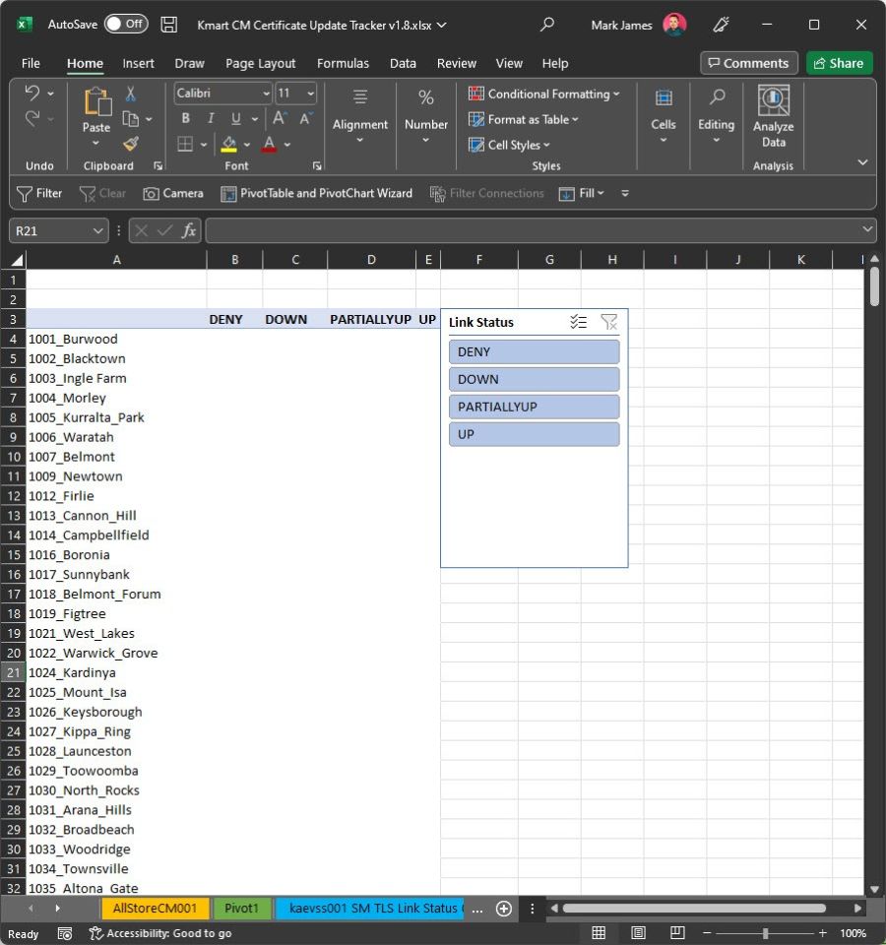886x945 pixels.
Task: Open the File menu
Action: 31,63
